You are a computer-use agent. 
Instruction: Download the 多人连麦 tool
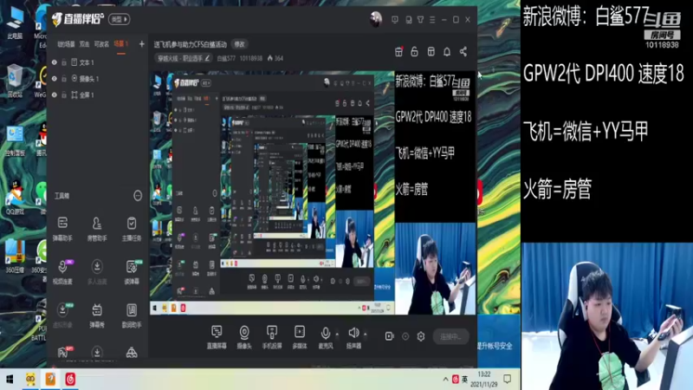coord(97,271)
